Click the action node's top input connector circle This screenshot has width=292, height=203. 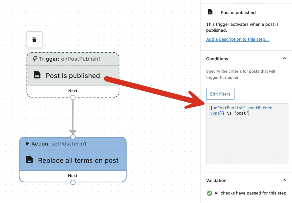73,137
